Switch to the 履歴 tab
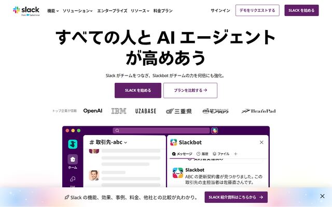This screenshot has width=332, height=207. 202,154
